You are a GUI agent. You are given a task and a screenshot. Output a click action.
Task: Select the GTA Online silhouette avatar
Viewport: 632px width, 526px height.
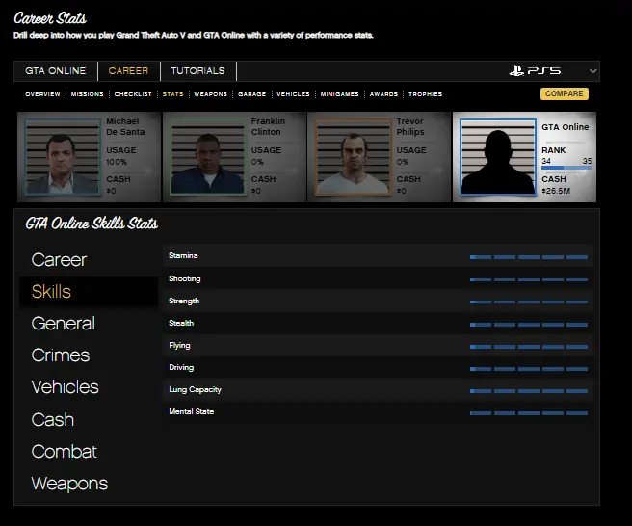pos(497,157)
